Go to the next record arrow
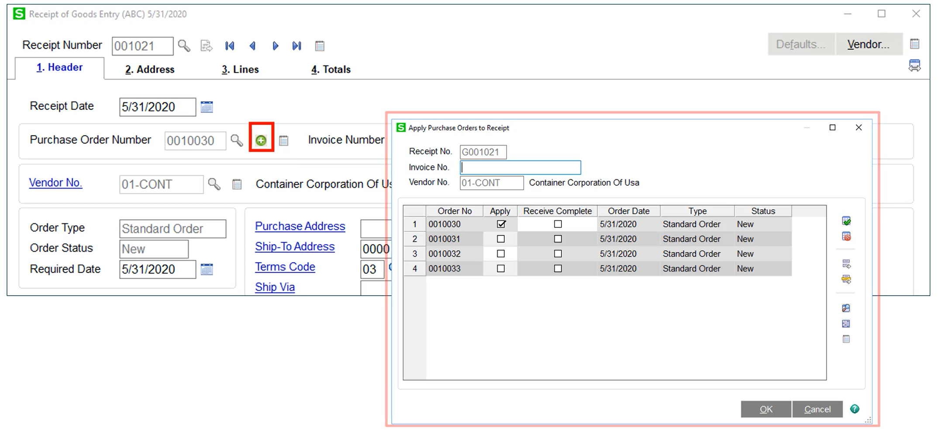938x430 pixels. tap(275, 45)
